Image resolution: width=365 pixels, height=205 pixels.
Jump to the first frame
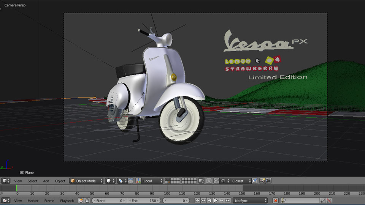pyautogui.click(x=197, y=200)
